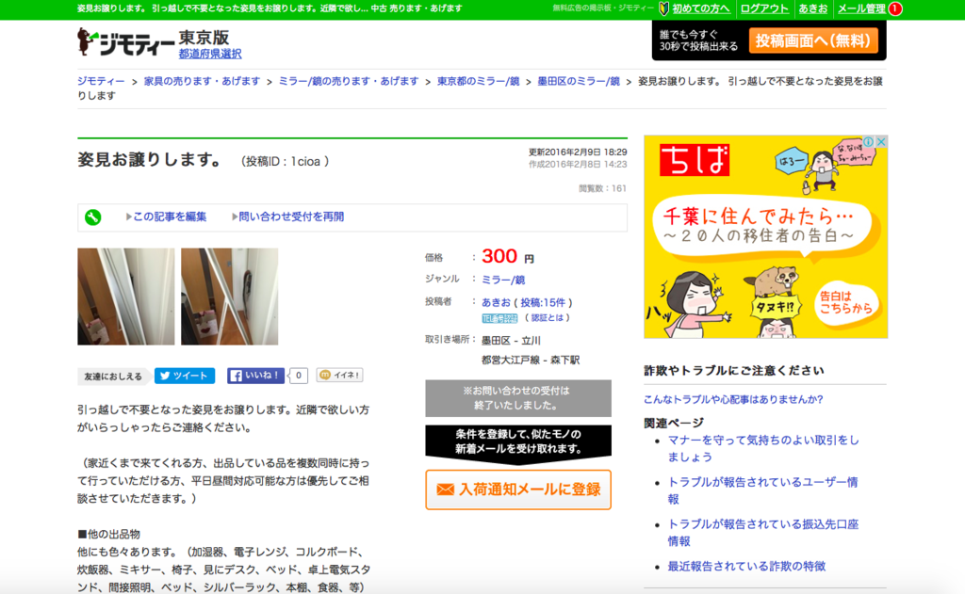Click the ad info icon on banner
This screenshot has height=594, width=965.
[868, 142]
